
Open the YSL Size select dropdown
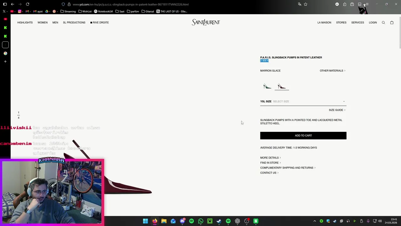pyautogui.click(x=303, y=101)
